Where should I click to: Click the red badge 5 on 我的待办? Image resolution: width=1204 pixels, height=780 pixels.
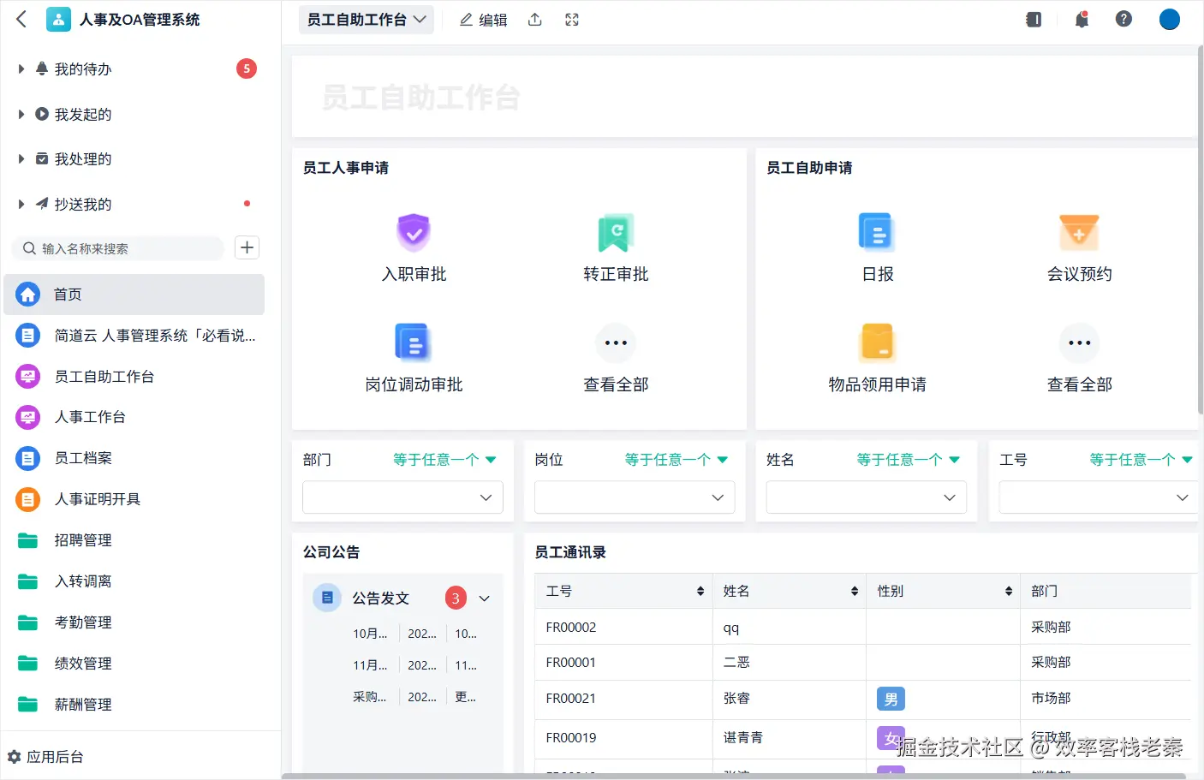tap(247, 68)
